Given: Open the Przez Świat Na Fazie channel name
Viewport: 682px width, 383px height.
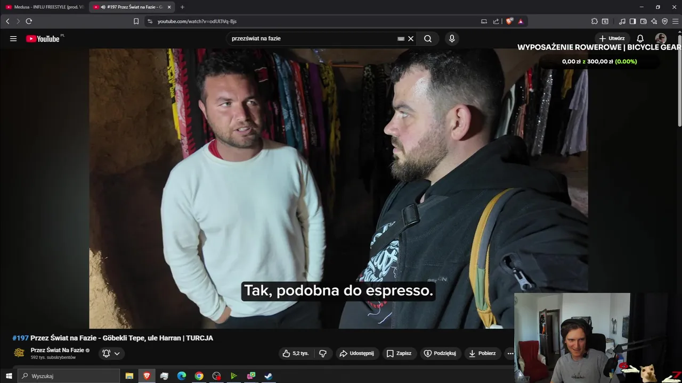Looking at the screenshot, I should [58, 350].
